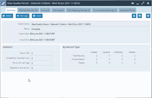
Task: Select Import Start value 30th June 2021 11:38:57 BST
Action: tap(42, 34)
